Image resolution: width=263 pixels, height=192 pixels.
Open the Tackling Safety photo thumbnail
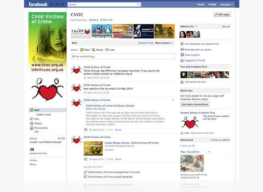coord(102,31)
